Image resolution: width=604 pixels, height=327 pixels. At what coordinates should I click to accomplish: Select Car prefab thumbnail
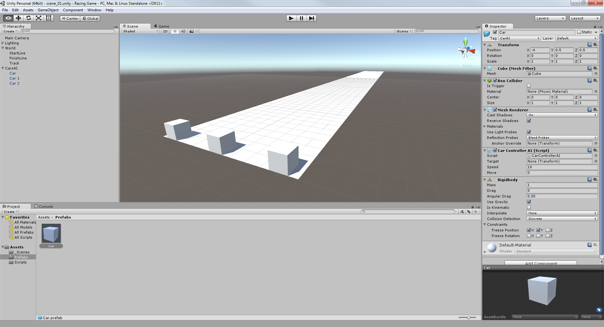(x=51, y=233)
